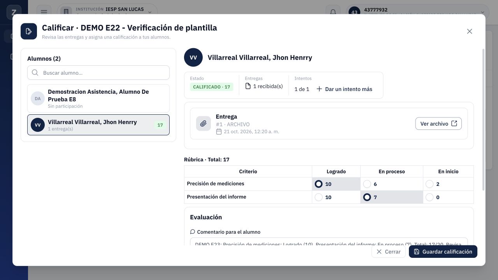Click the Criterio column header
This screenshot has width=498, height=280.
248,171
